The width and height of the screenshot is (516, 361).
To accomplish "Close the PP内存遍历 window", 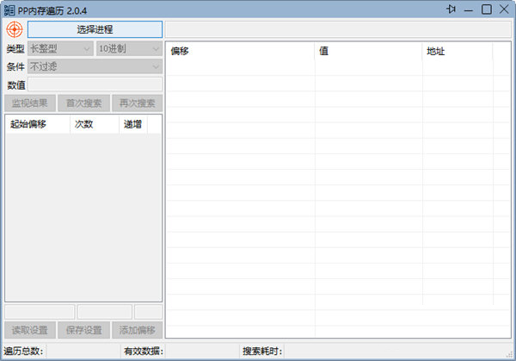I will pos(504,9).
